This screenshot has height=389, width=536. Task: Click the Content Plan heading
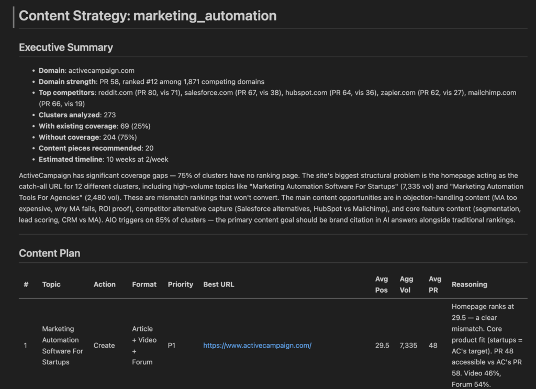(x=50, y=253)
